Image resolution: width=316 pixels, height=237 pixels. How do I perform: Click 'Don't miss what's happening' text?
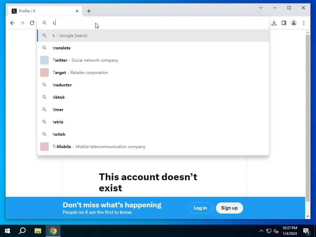tap(112, 205)
